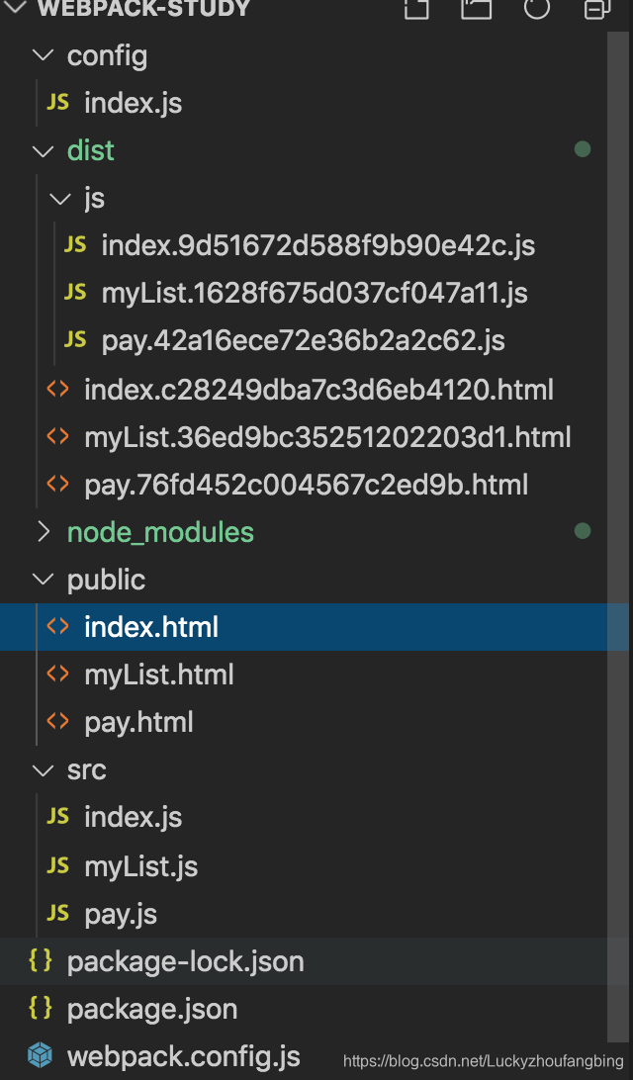Screen dimensions: 633x1080
Task: Collapse the src folder chevron
Action: 44,769
